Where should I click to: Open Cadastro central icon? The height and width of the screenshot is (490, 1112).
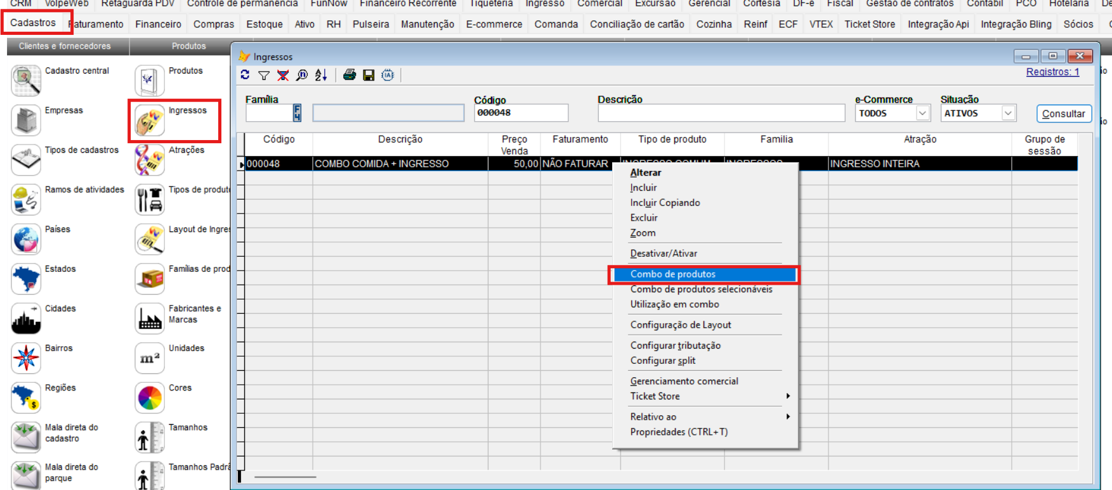coord(26,81)
